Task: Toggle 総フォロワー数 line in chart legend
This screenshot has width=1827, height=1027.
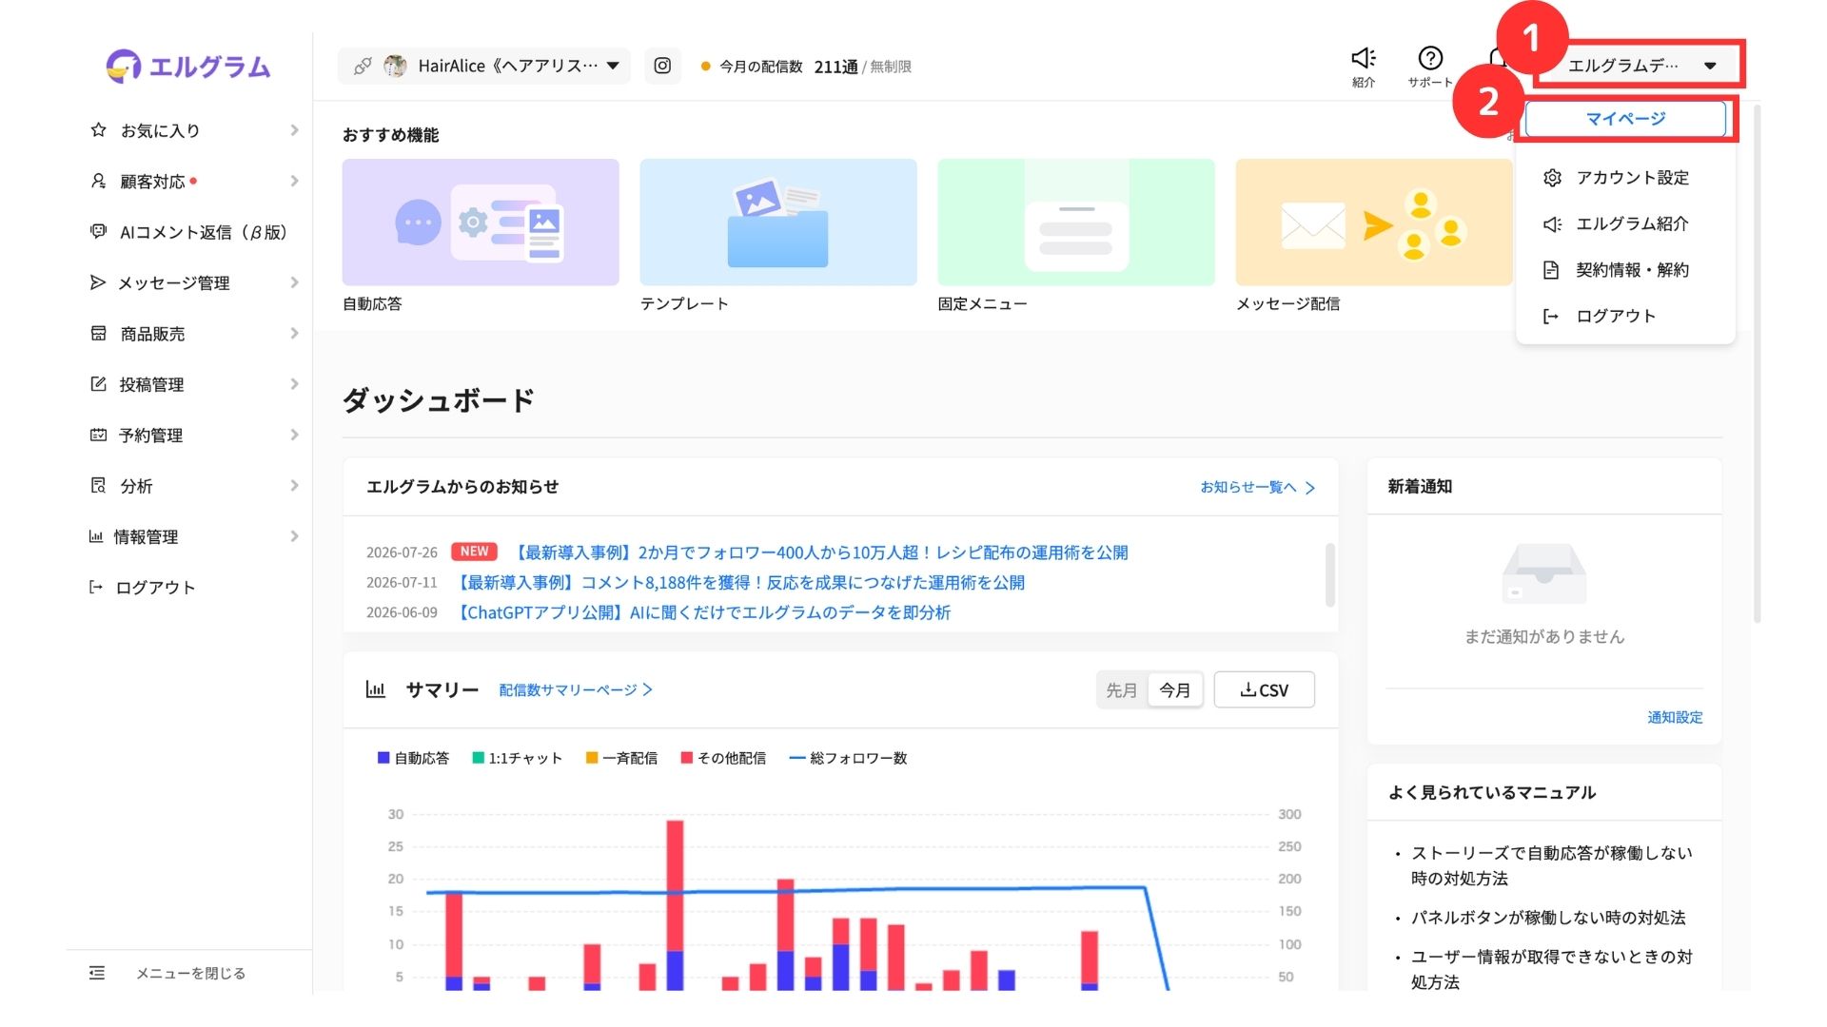Action: click(x=848, y=758)
